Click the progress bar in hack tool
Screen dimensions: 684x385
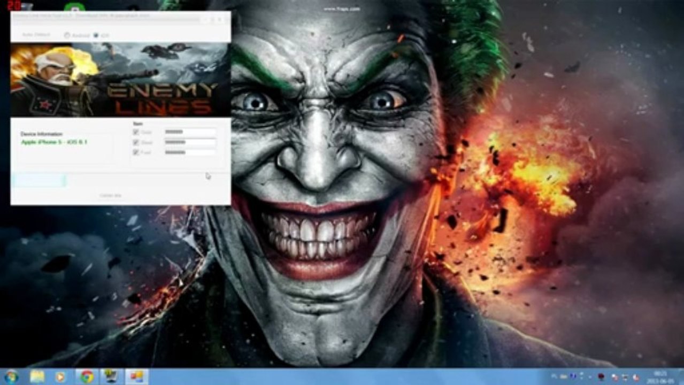[120, 181]
